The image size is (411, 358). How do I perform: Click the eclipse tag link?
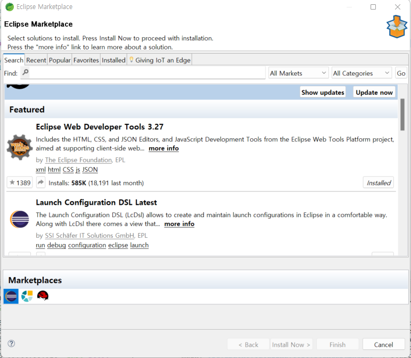[118, 245]
